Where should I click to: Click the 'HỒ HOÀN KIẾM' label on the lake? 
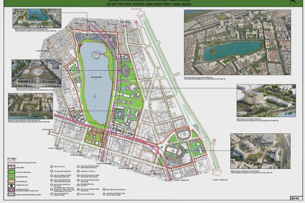coord(96,77)
